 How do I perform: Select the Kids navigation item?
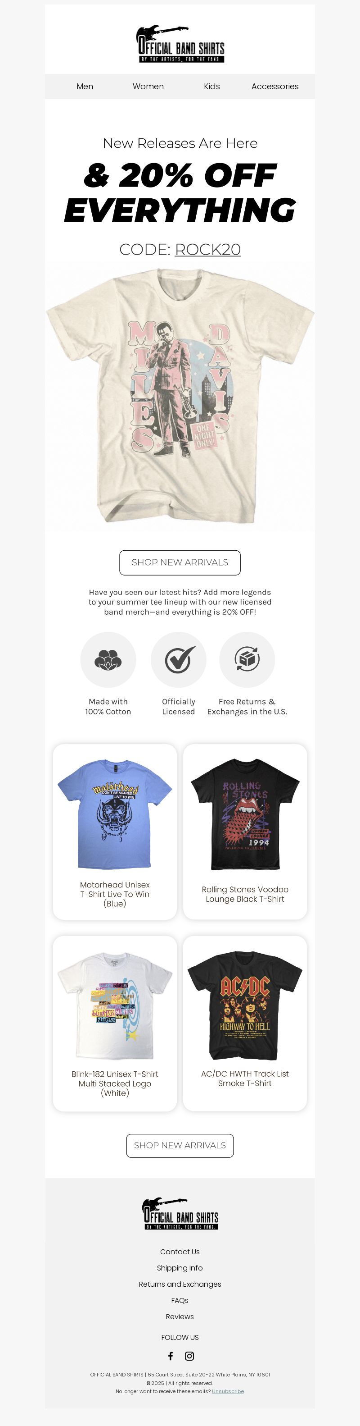(212, 87)
